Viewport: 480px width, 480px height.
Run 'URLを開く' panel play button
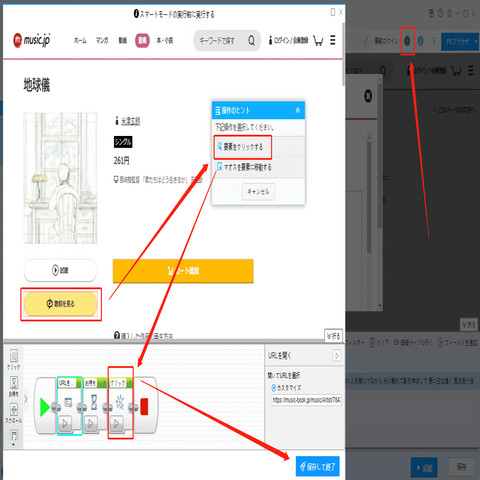point(337,355)
